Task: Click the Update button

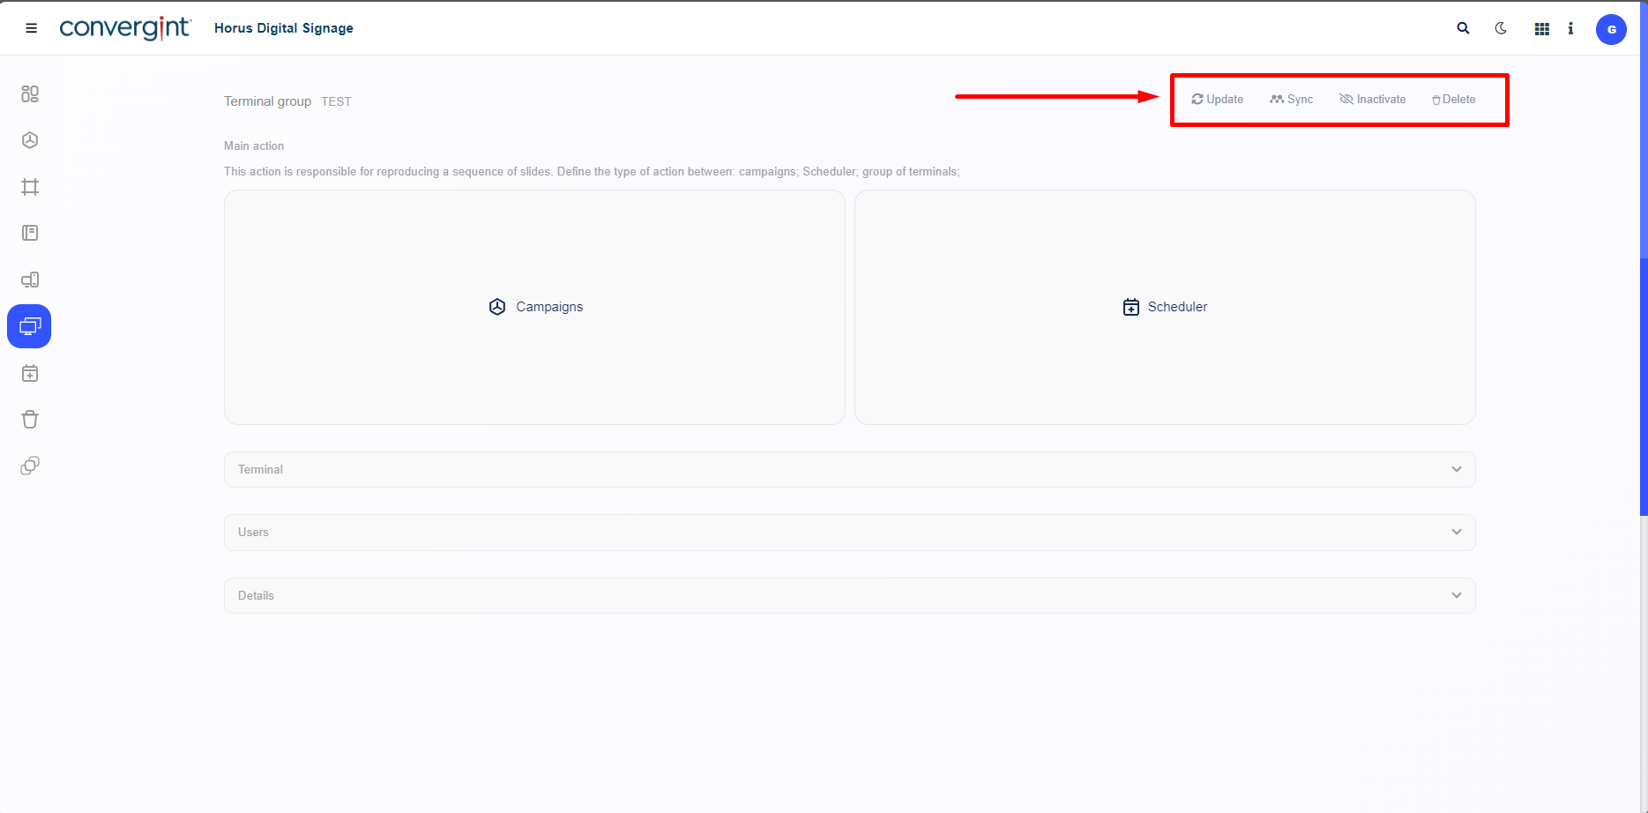Action: pos(1217,100)
